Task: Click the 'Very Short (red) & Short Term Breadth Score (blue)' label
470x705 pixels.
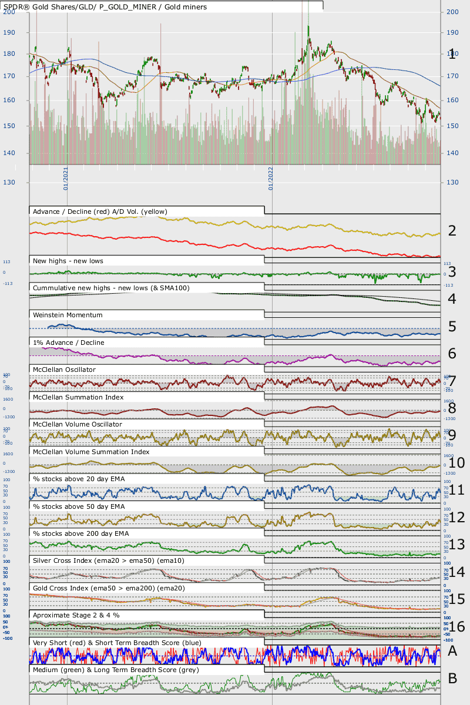Action: pyautogui.click(x=117, y=643)
